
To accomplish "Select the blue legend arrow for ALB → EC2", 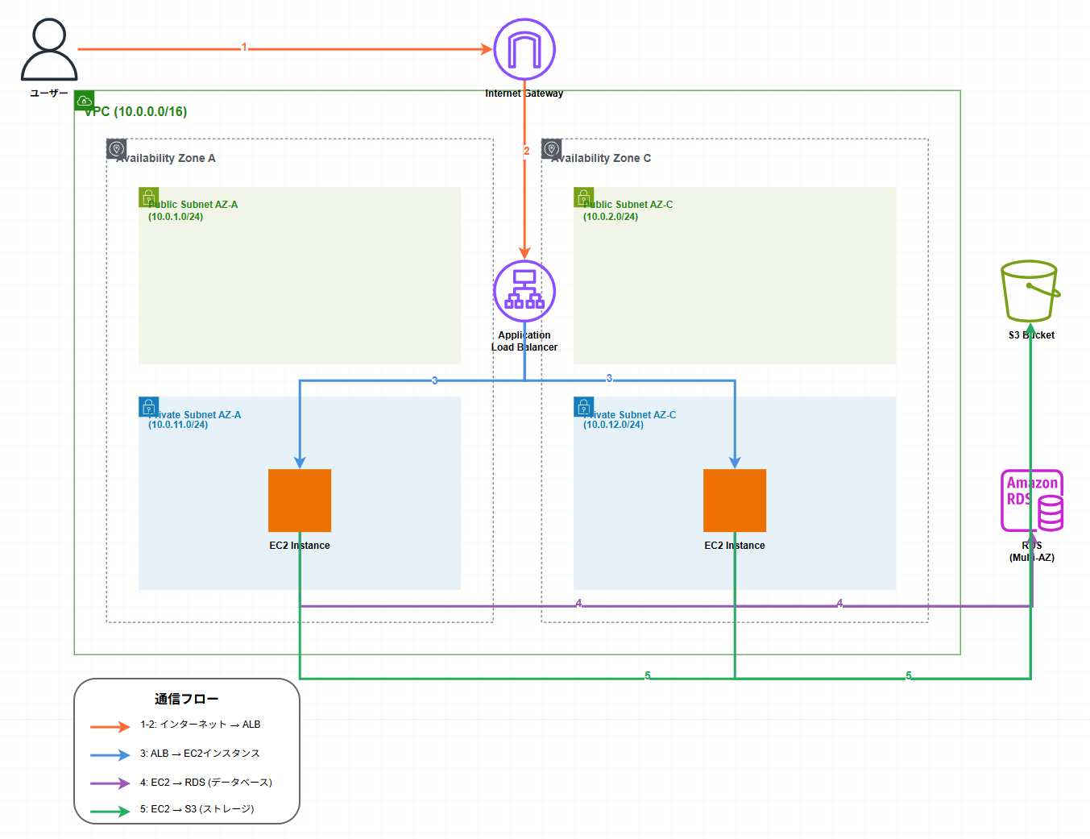I will [110, 755].
